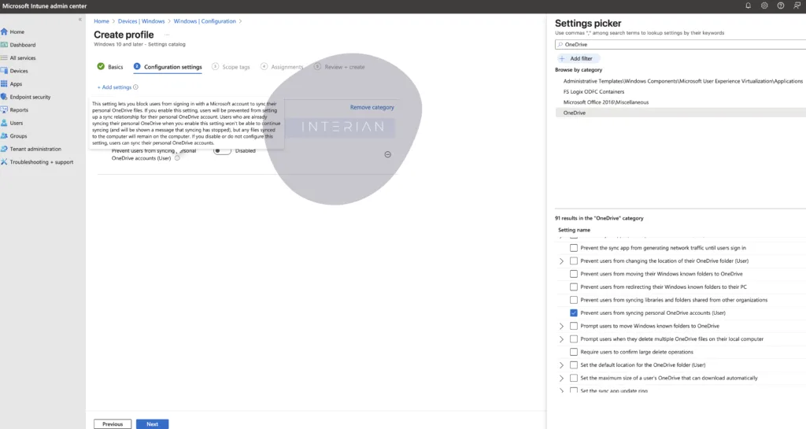
Task: Open the Basics step tab
Action: [x=110, y=67]
